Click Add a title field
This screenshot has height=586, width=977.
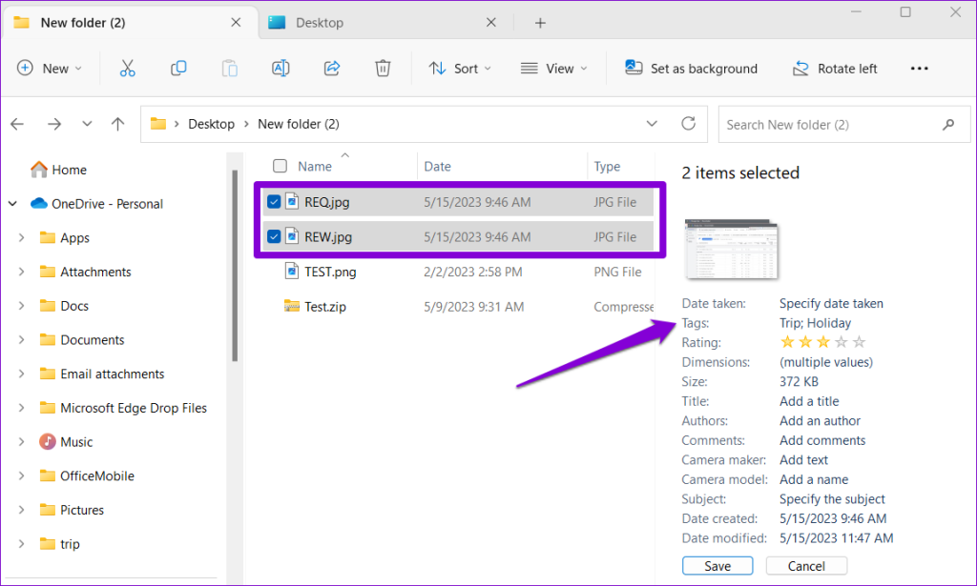809,401
